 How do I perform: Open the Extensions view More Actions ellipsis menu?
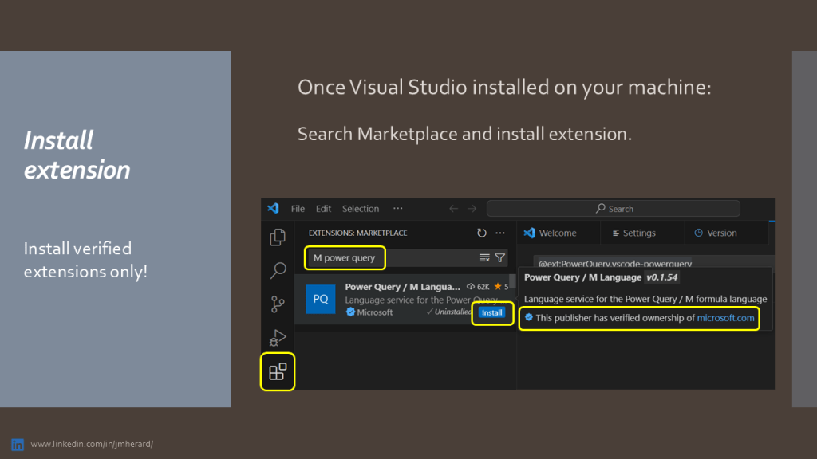click(500, 233)
